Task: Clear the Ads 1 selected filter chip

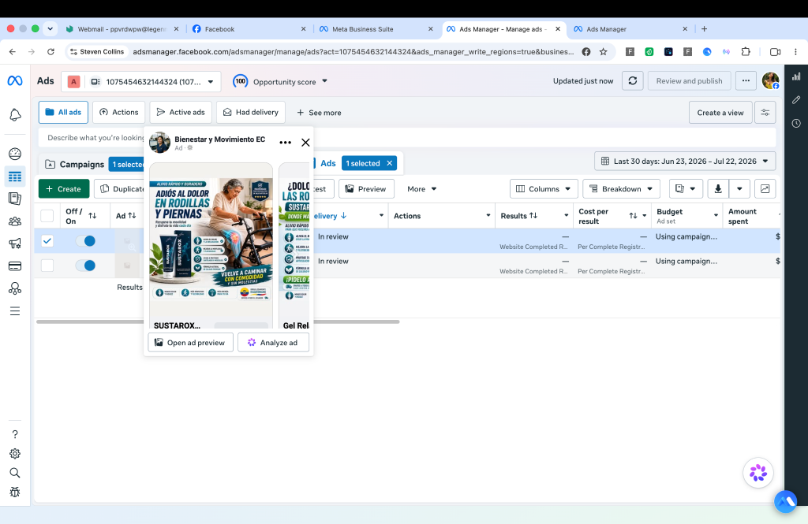Action: point(390,163)
